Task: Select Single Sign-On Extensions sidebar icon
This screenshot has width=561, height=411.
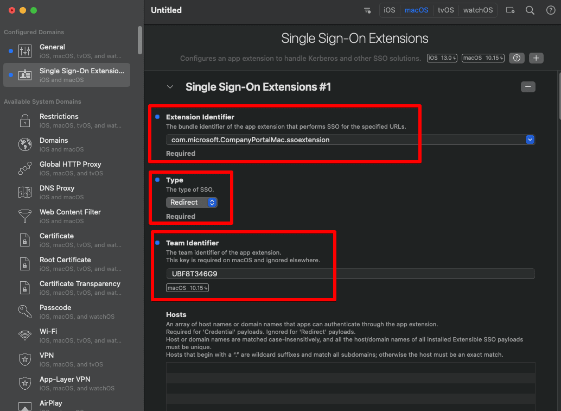Action: [x=25, y=75]
